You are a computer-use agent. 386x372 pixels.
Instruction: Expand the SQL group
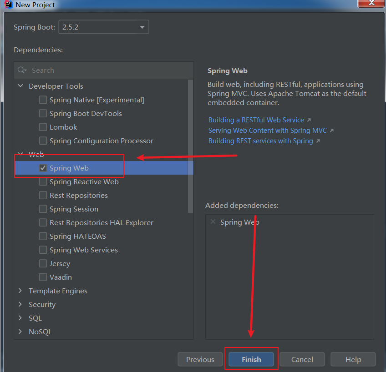[20, 318]
